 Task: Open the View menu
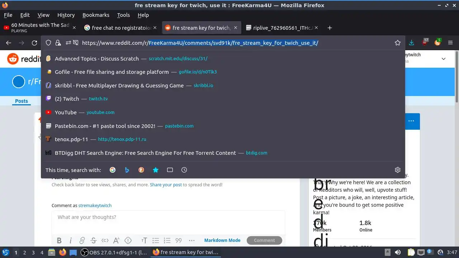pyautogui.click(x=43, y=15)
